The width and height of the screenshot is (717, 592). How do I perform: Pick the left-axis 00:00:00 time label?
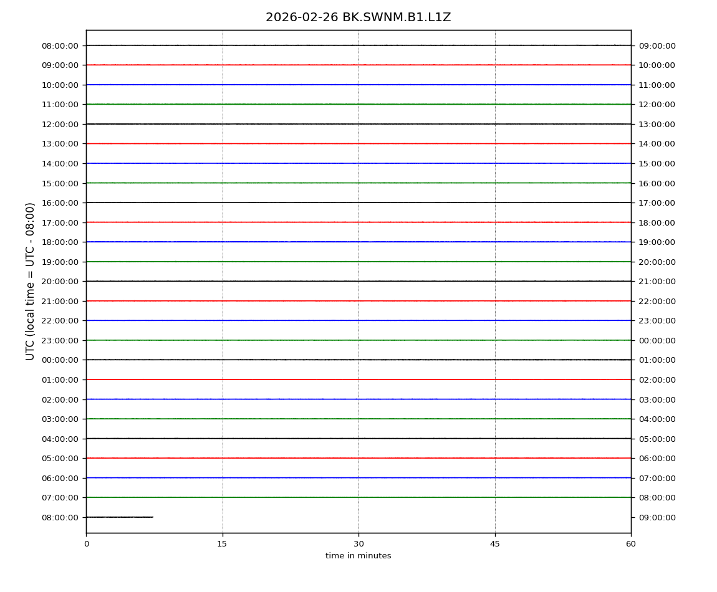(60, 360)
